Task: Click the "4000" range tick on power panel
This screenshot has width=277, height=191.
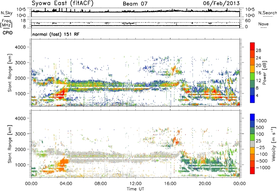Action: tap(20, 47)
